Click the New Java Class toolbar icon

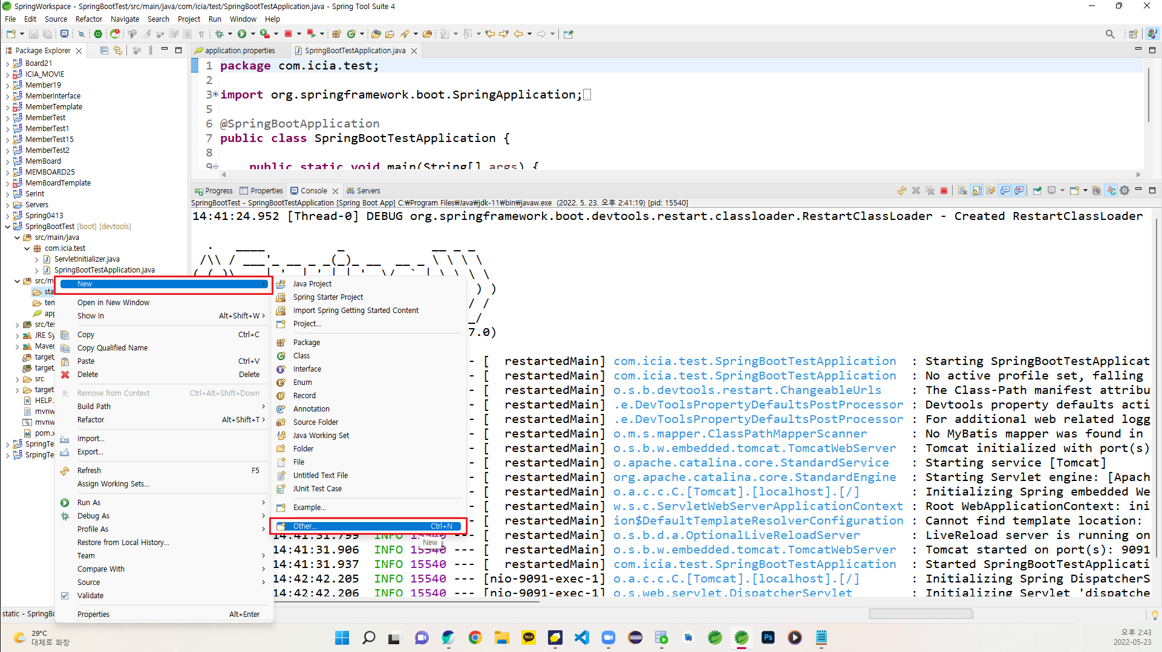tap(351, 34)
